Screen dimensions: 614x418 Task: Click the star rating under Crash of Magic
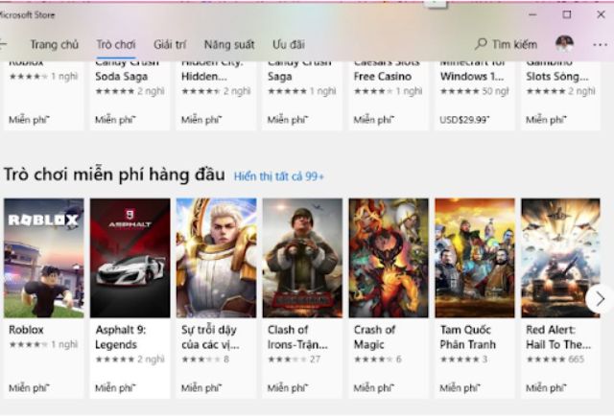click(x=373, y=360)
